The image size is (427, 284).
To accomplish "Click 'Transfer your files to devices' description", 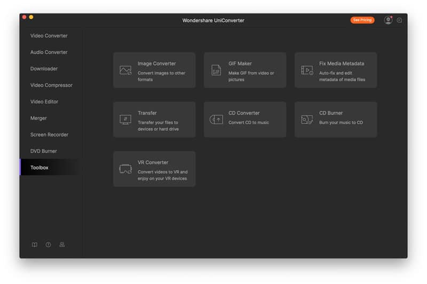I will click(x=158, y=126).
